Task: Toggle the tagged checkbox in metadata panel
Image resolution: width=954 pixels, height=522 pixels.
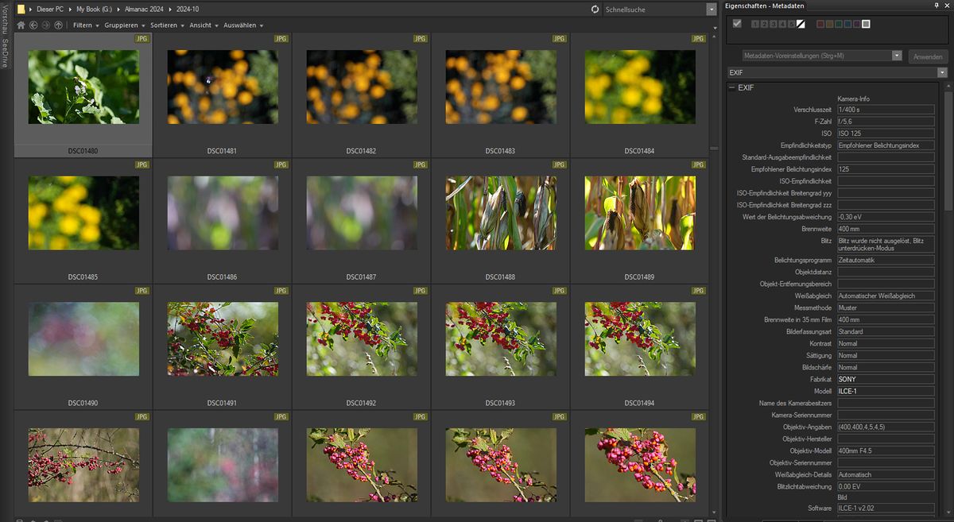Action: click(737, 24)
